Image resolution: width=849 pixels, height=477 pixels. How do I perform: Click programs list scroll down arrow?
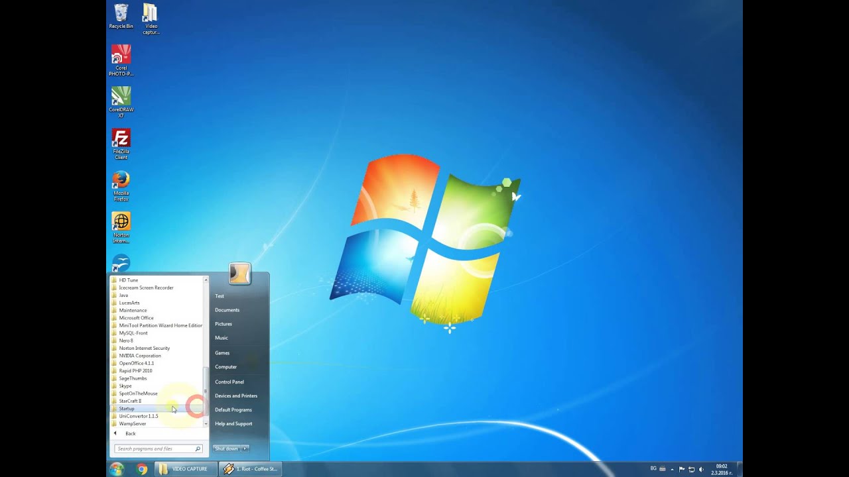[206, 424]
